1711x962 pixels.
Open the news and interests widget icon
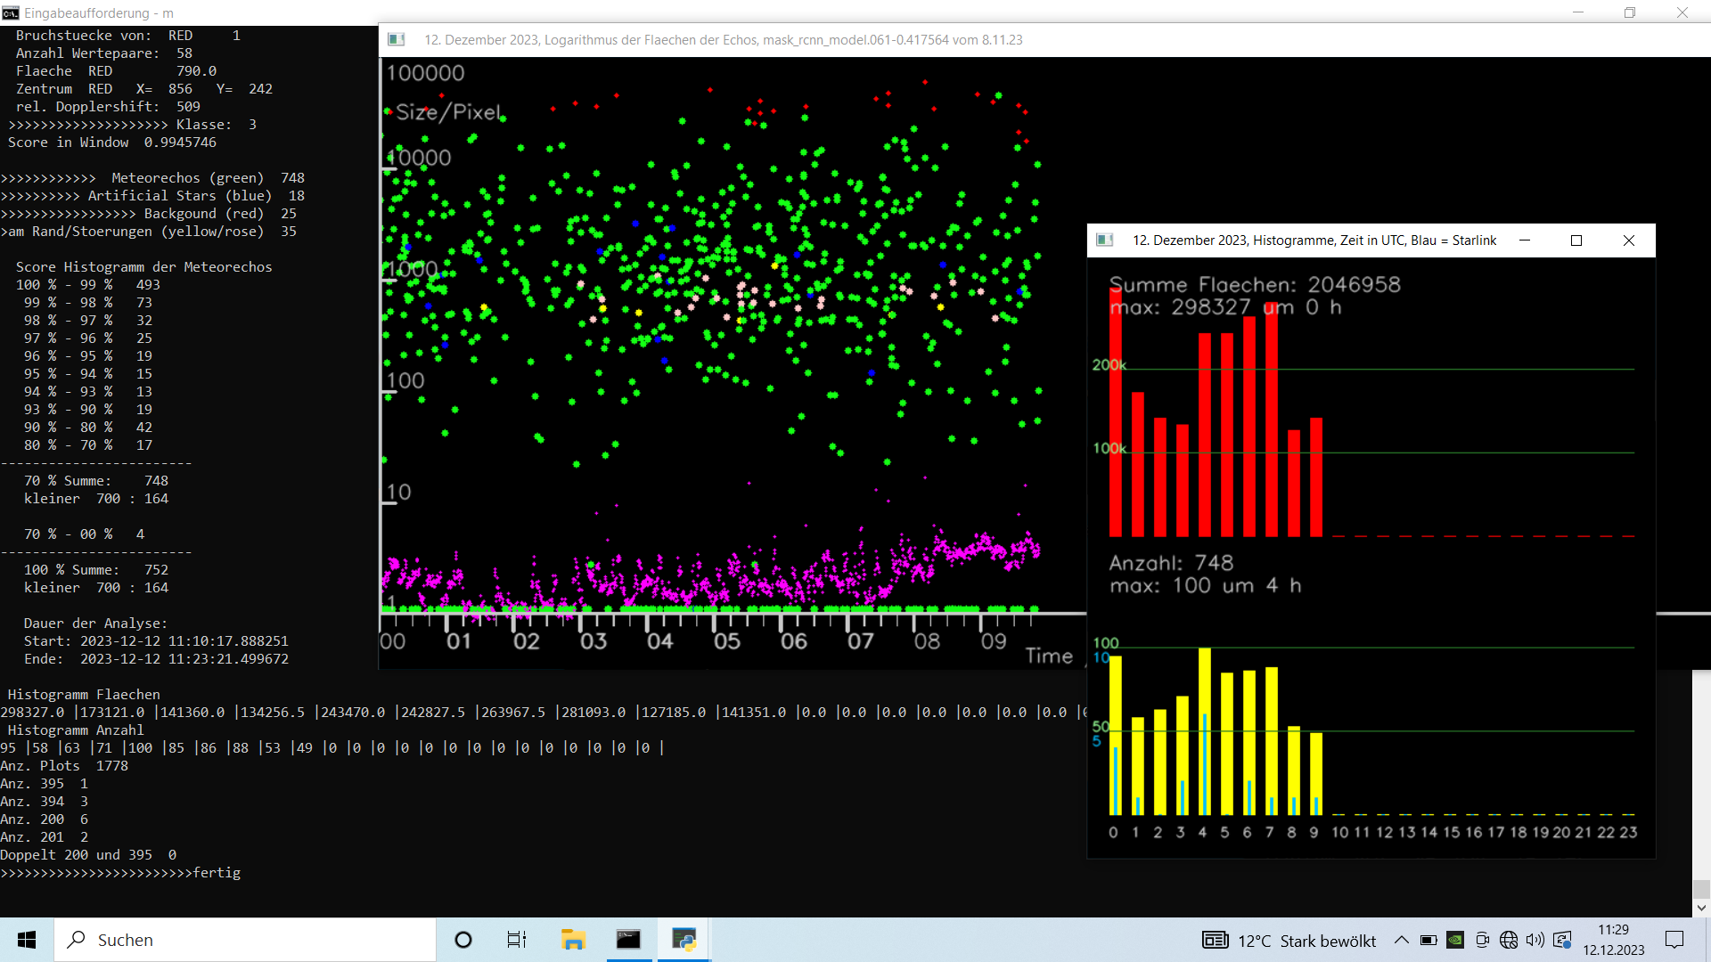[x=1215, y=940]
